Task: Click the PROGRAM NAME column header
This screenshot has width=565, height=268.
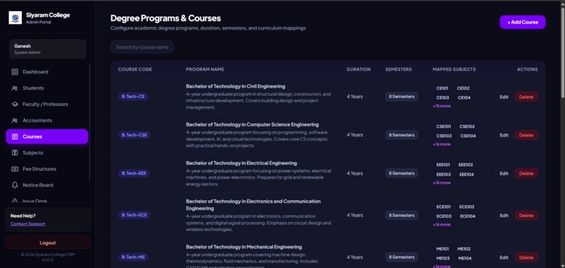Action: pyautogui.click(x=205, y=69)
